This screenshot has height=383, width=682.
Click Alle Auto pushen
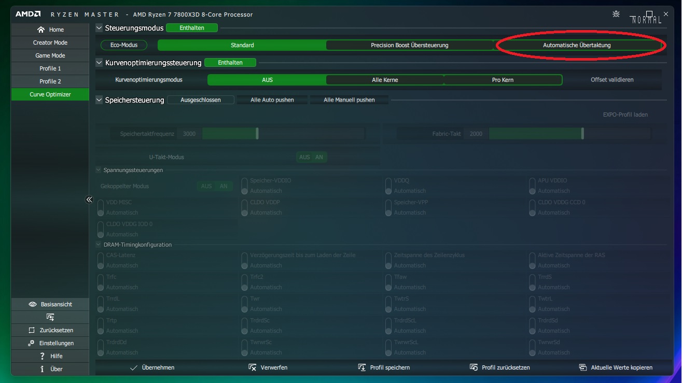tap(272, 100)
